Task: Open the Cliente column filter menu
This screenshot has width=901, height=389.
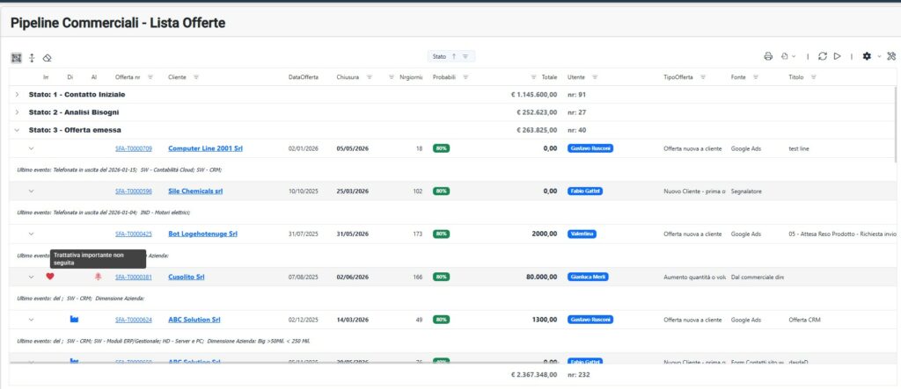Action: pos(195,77)
